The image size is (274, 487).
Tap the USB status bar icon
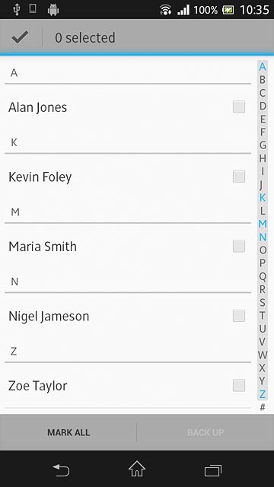point(17,9)
